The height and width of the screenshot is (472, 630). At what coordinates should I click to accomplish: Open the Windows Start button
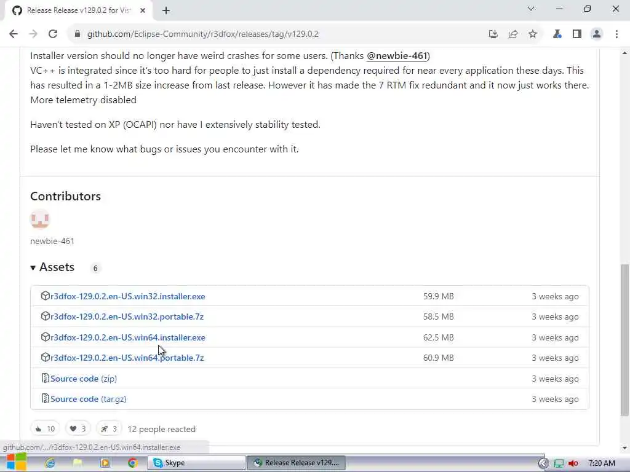pyautogui.click(x=17, y=462)
